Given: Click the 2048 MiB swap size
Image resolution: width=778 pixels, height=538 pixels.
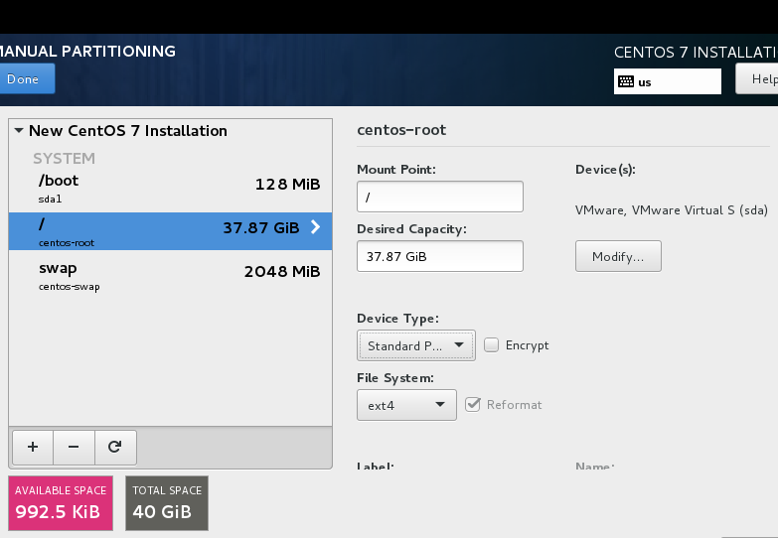Looking at the screenshot, I should (282, 272).
